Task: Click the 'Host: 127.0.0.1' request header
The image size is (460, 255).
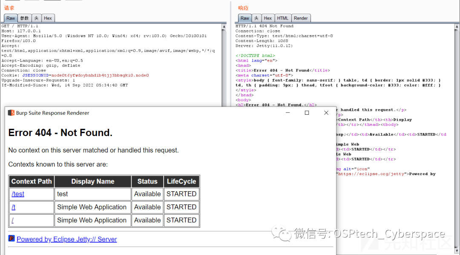Action: 21,31
